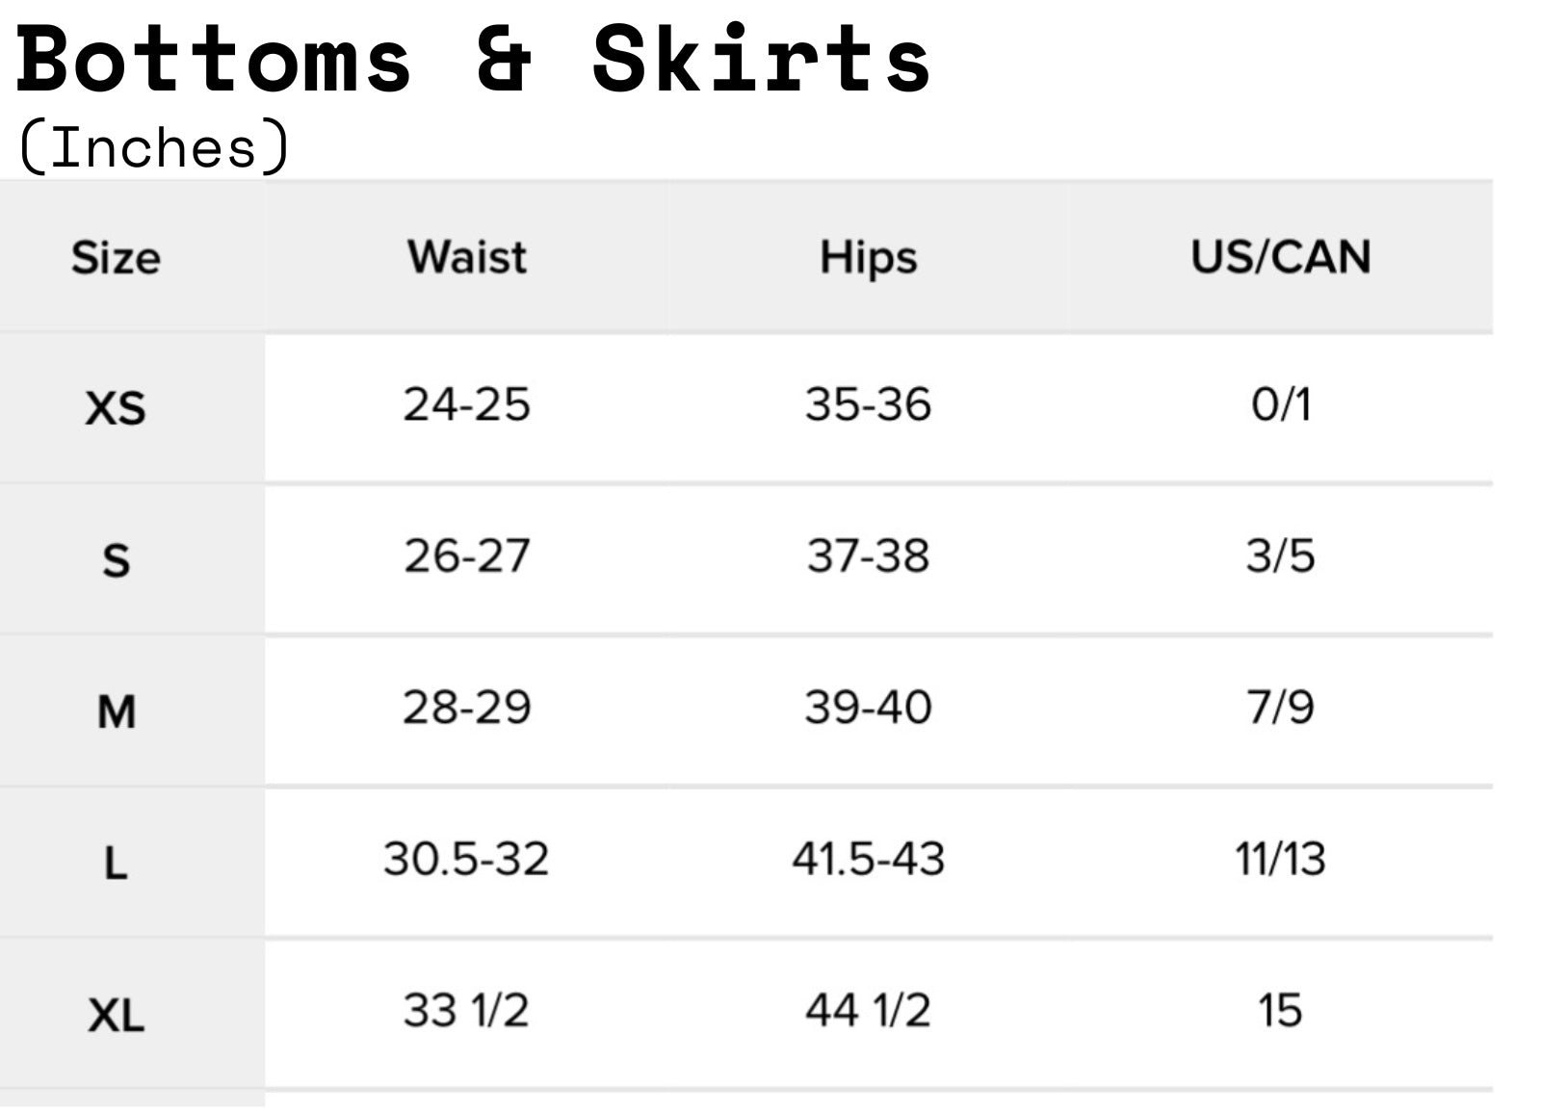Click the 33 1/2 waist cell

click(x=467, y=1011)
